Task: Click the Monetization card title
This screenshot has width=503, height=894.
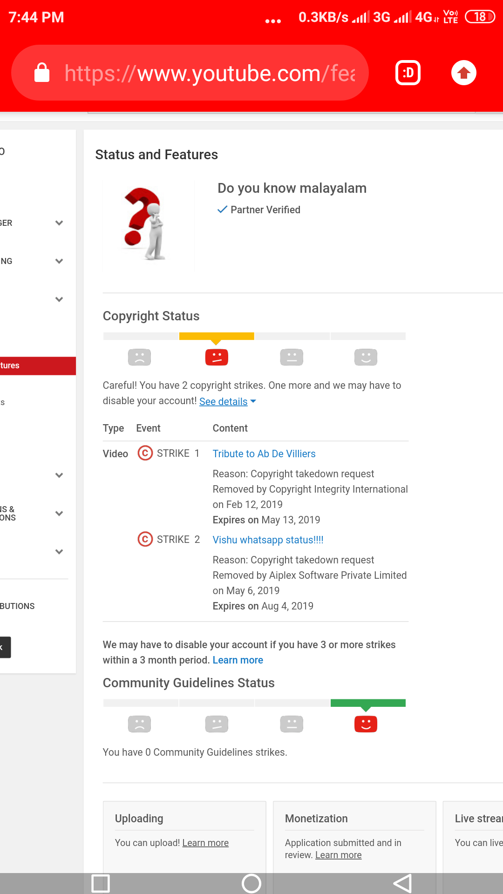Action: click(x=316, y=819)
